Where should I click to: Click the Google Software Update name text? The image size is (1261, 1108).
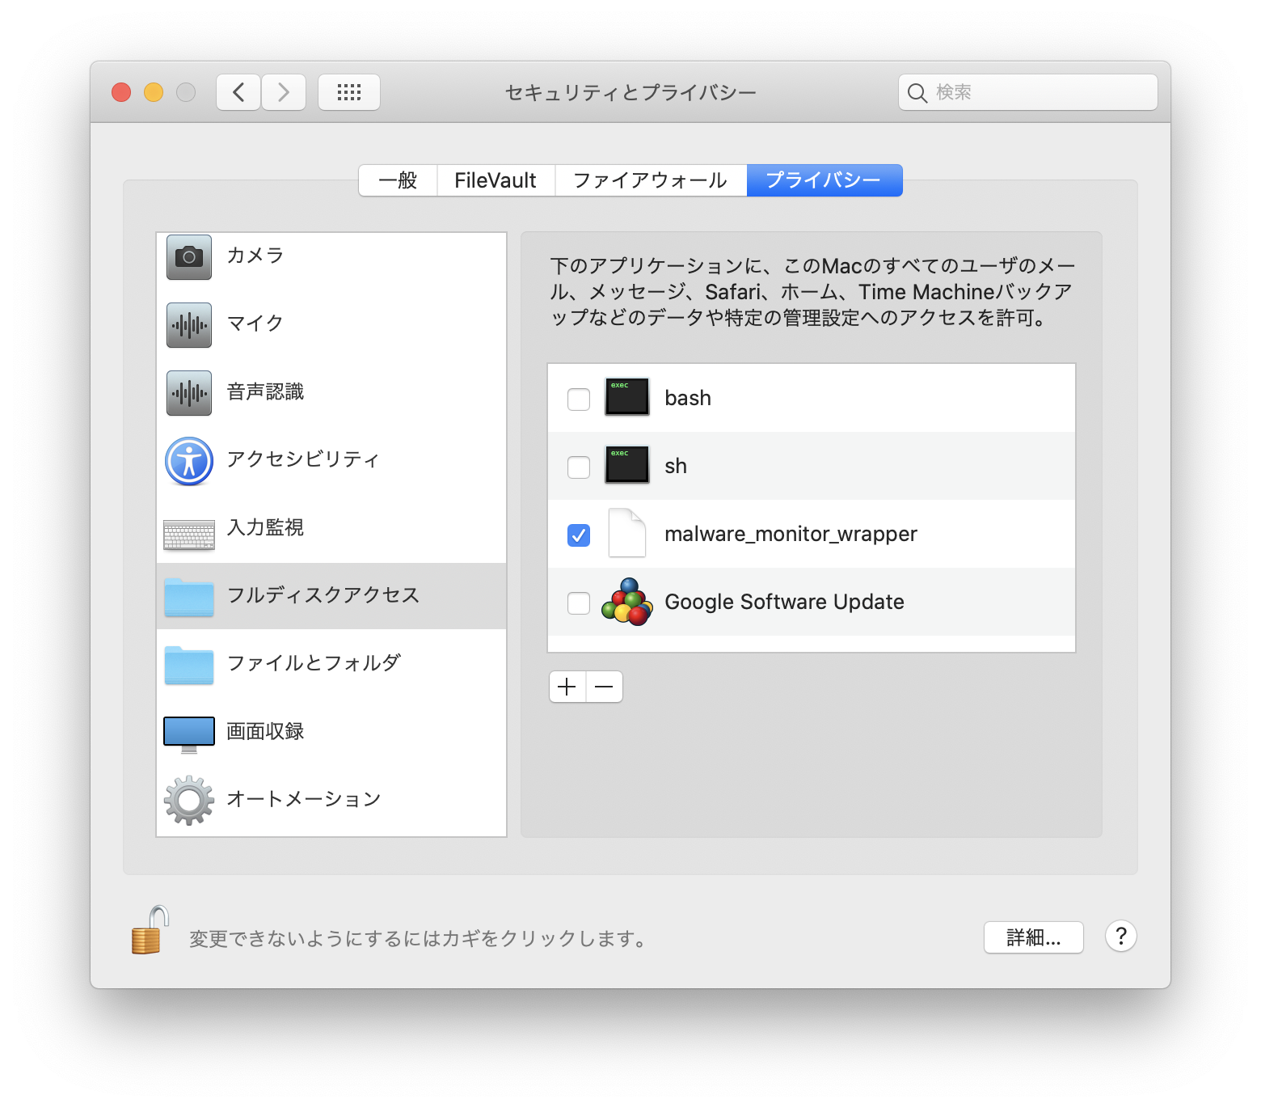(784, 602)
